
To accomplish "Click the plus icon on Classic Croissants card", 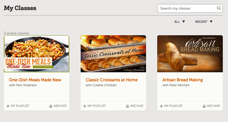I will [85, 106].
